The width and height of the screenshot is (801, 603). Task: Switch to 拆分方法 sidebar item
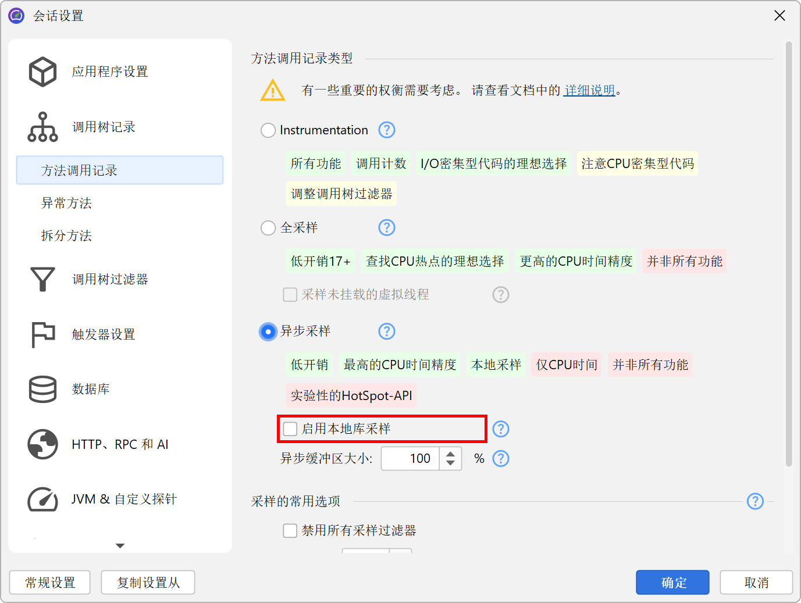pos(67,236)
